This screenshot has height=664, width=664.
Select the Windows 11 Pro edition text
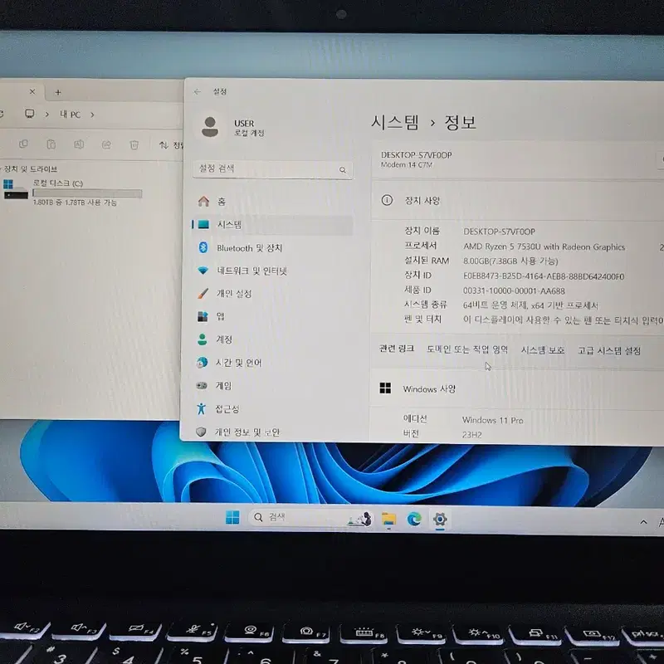(x=493, y=420)
